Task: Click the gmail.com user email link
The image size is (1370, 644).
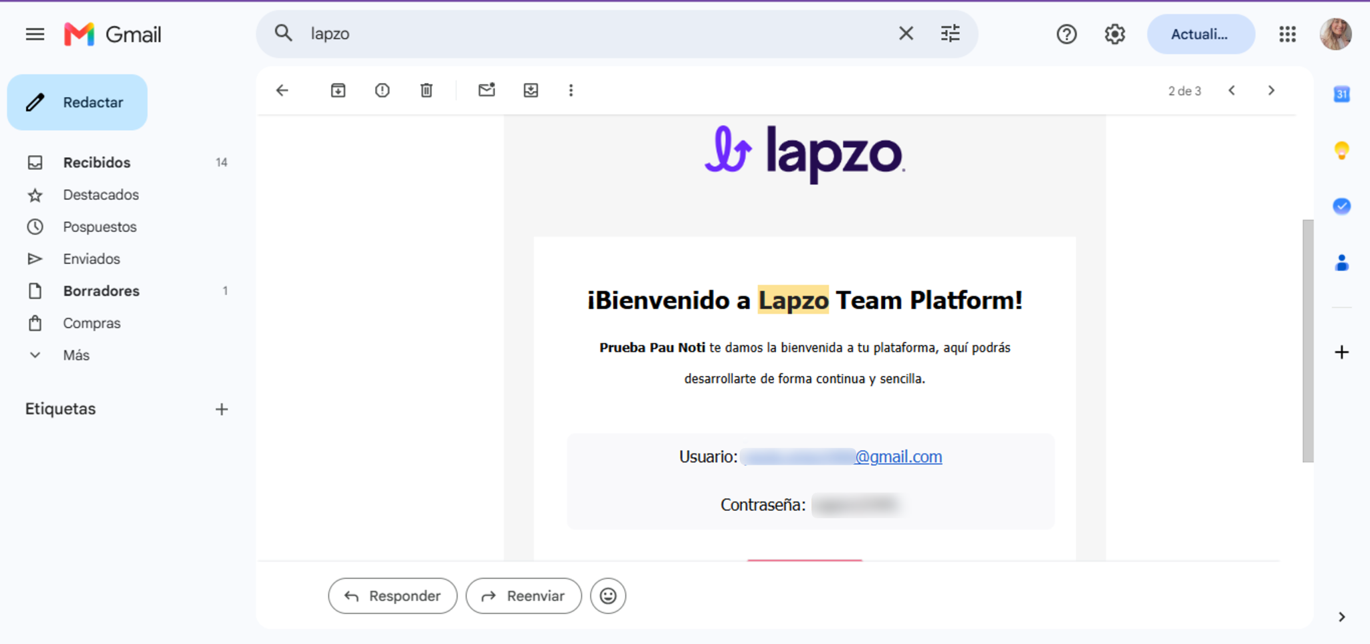Action: [842, 457]
